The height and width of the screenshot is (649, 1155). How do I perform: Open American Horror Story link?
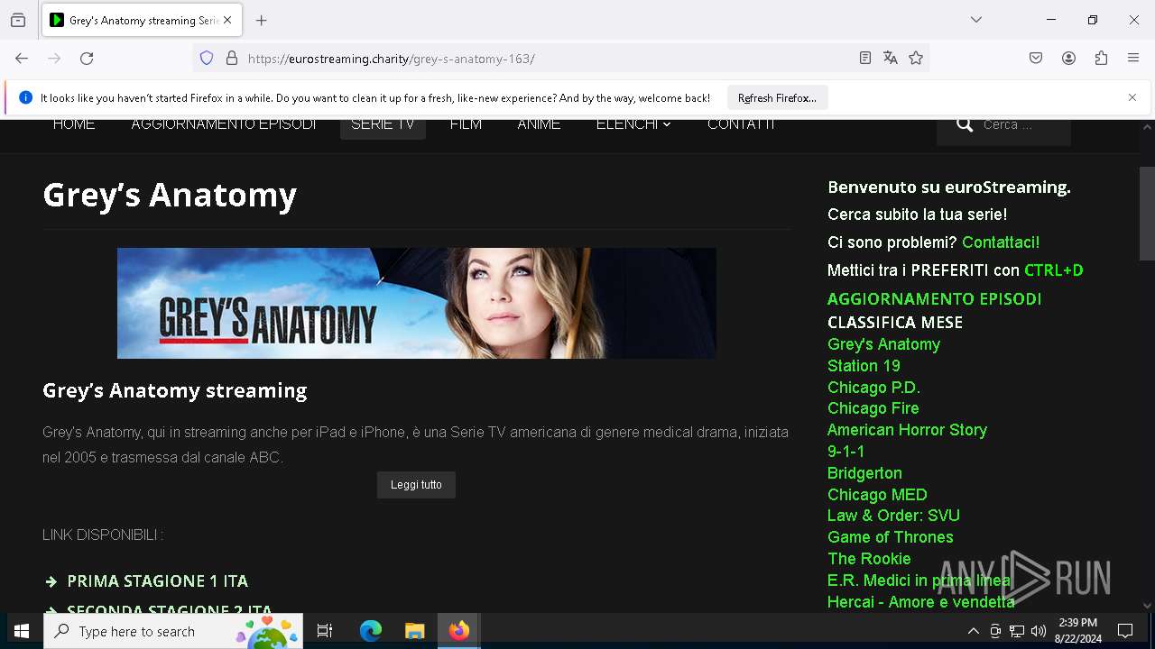[907, 430]
